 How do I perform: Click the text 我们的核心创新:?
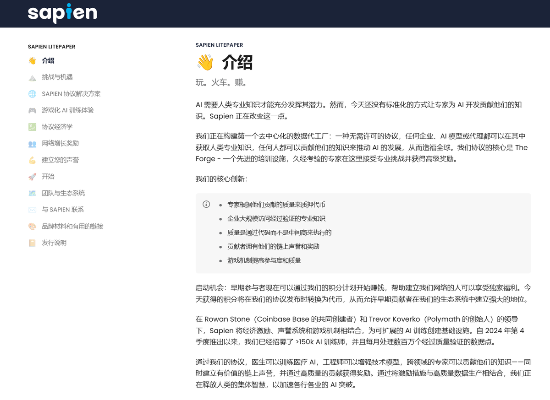click(221, 179)
